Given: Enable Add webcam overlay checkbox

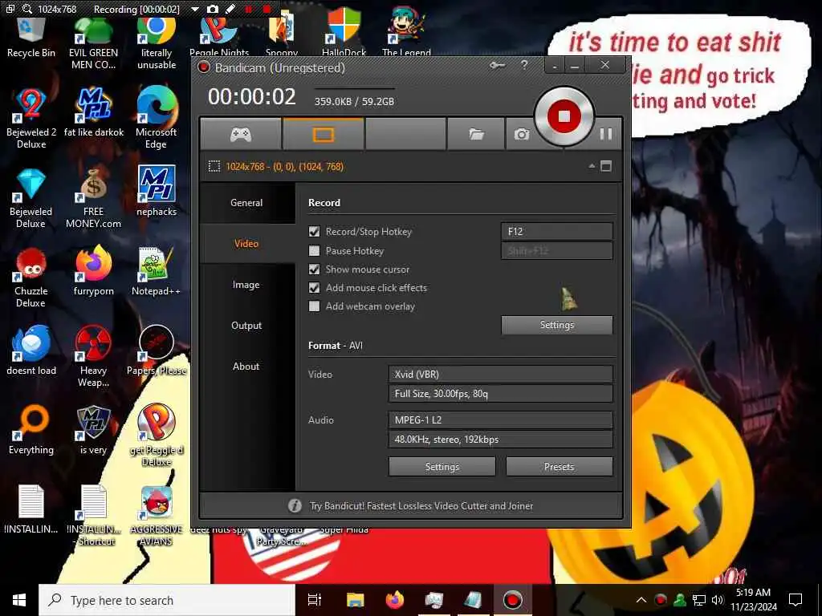Looking at the screenshot, I should pos(314,306).
